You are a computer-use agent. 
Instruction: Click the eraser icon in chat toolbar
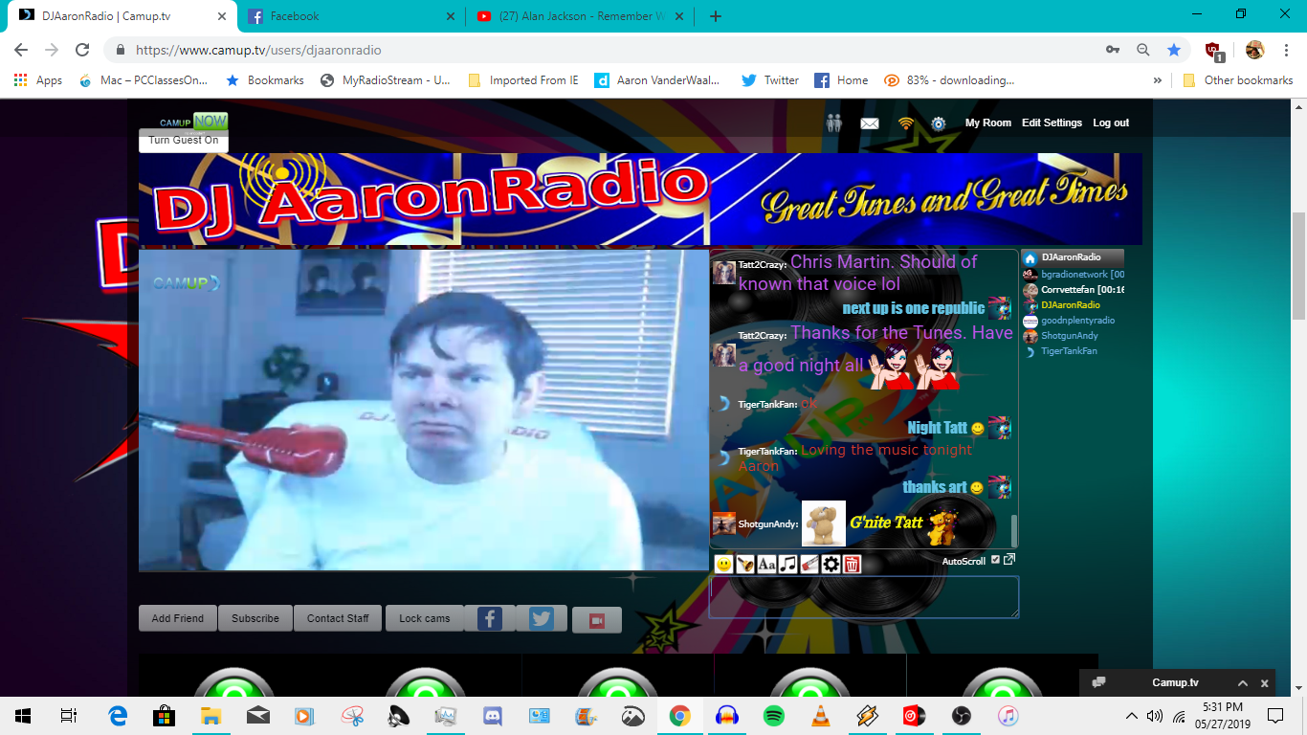pyautogui.click(x=809, y=565)
